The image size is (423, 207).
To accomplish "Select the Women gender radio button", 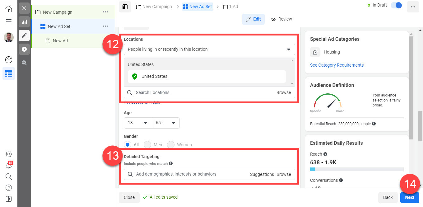I will (x=171, y=145).
